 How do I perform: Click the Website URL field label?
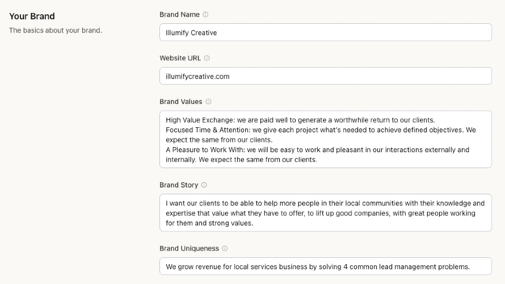(180, 58)
